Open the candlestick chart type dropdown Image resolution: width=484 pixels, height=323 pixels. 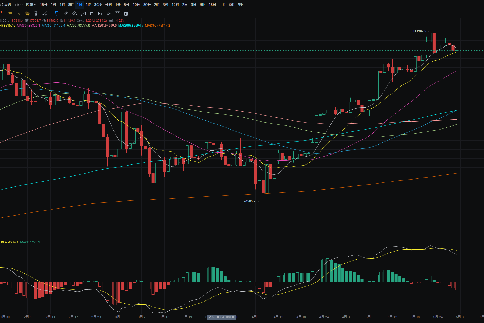(19, 5)
